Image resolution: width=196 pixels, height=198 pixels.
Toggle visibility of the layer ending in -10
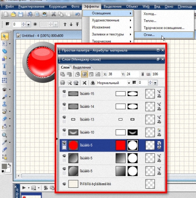tap(64, 130)
